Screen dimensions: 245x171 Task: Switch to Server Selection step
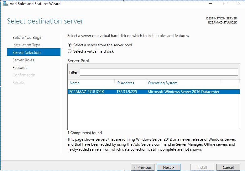(27, 53)
